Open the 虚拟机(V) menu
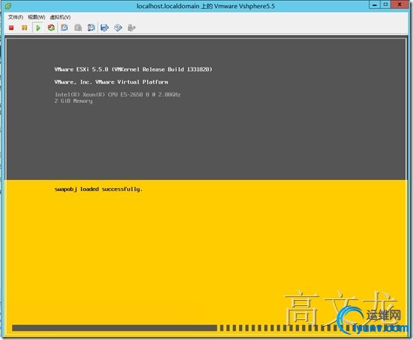Image resolution: width=413 pixels, height=340 pixels. coord(60,17)
